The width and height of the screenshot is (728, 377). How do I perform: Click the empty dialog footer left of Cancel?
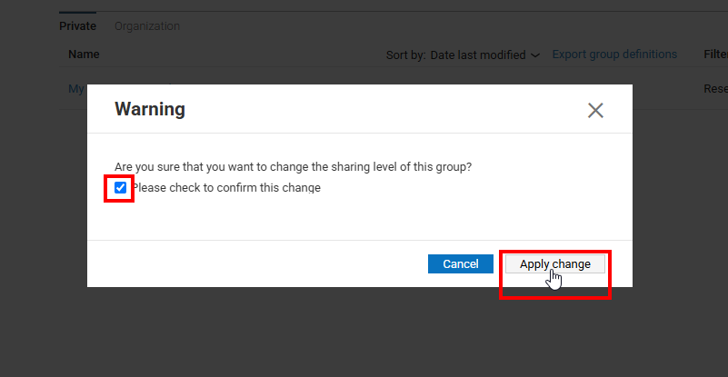tap(254, 264)
